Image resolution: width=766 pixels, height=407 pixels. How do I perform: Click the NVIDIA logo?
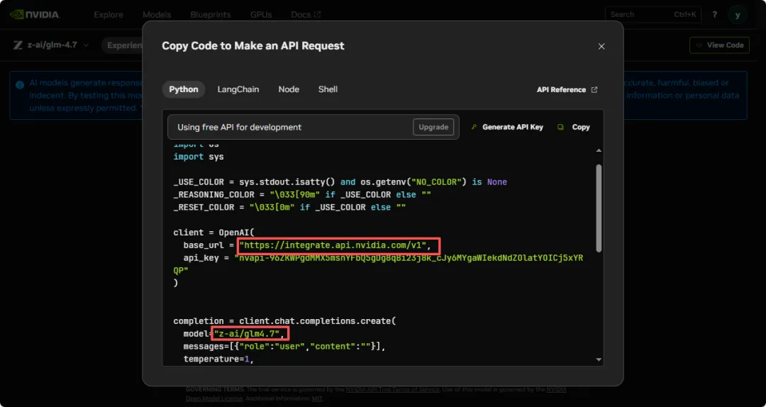(x=35, y=15)
